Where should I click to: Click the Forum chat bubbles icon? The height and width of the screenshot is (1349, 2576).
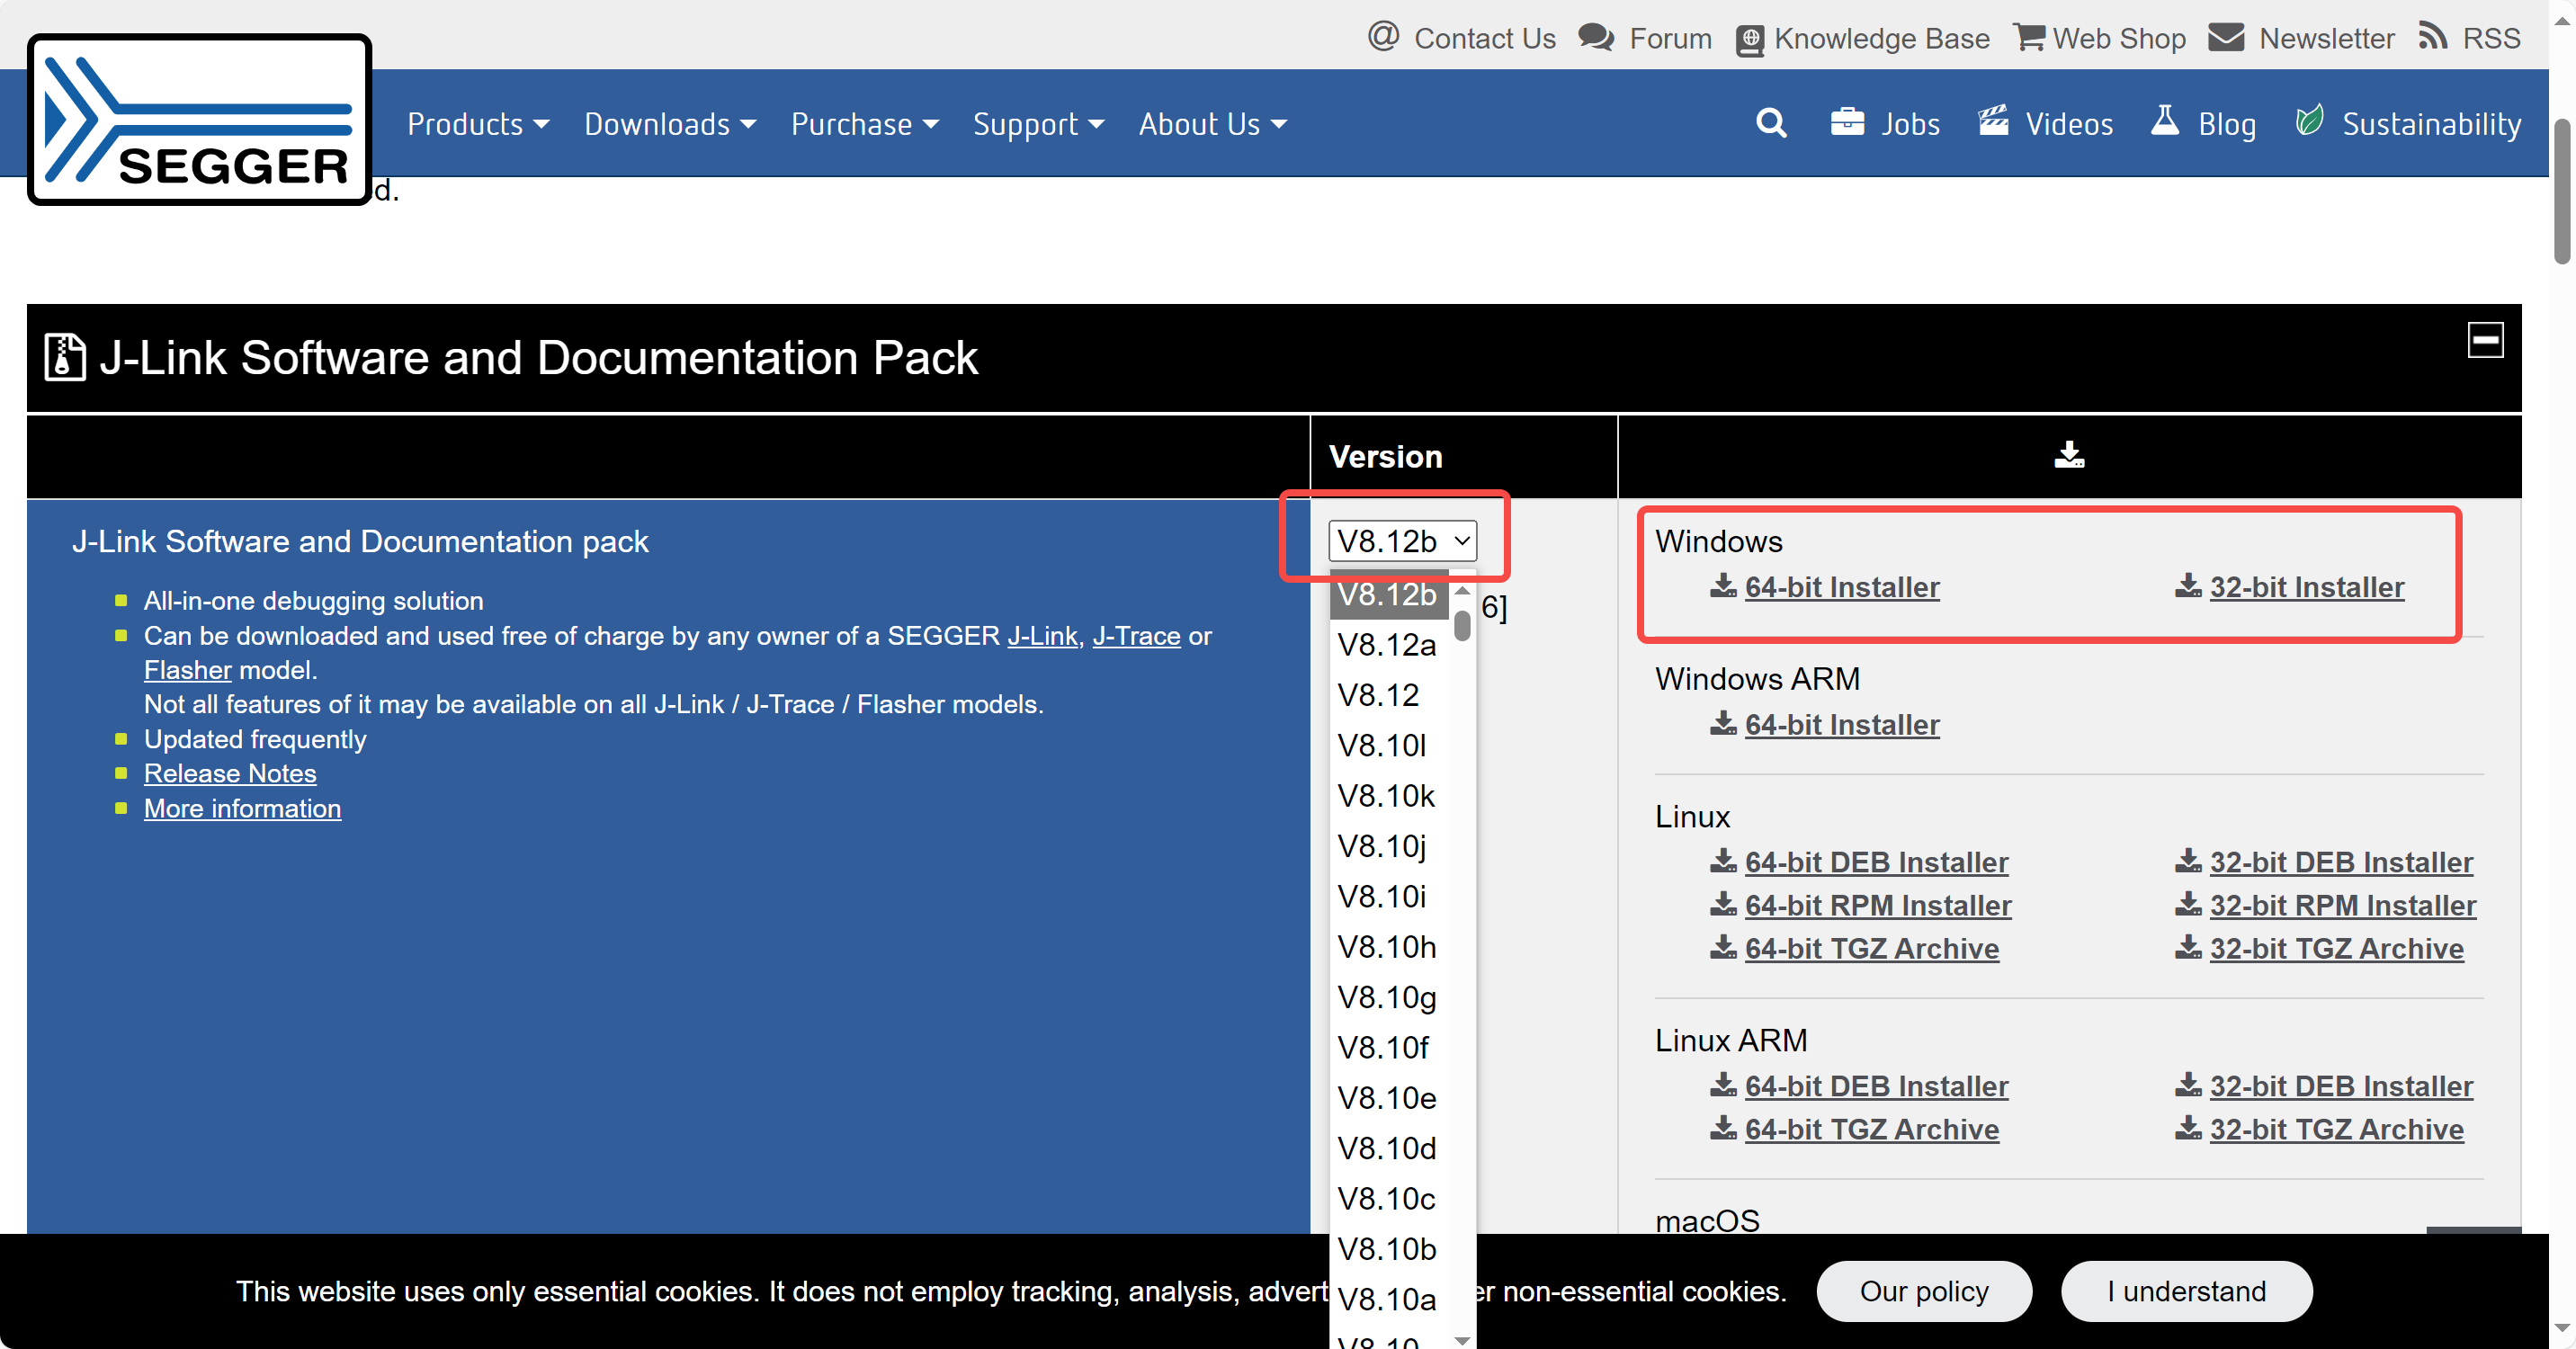coord(1596,38)
